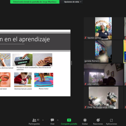
Task: Click the Planeo motor picture on slide
Action: (44, 80)
